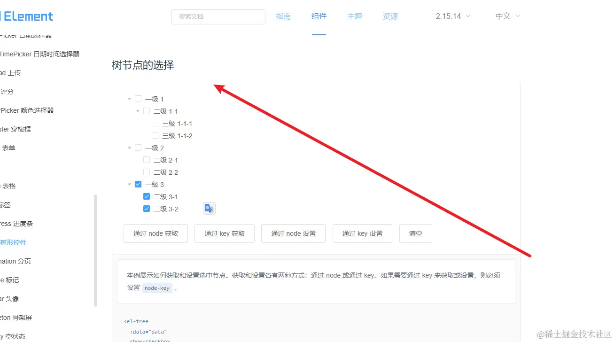The image size is (615, 342).
Task: Click the <el-tree code line
Action: tap(136, 322)
